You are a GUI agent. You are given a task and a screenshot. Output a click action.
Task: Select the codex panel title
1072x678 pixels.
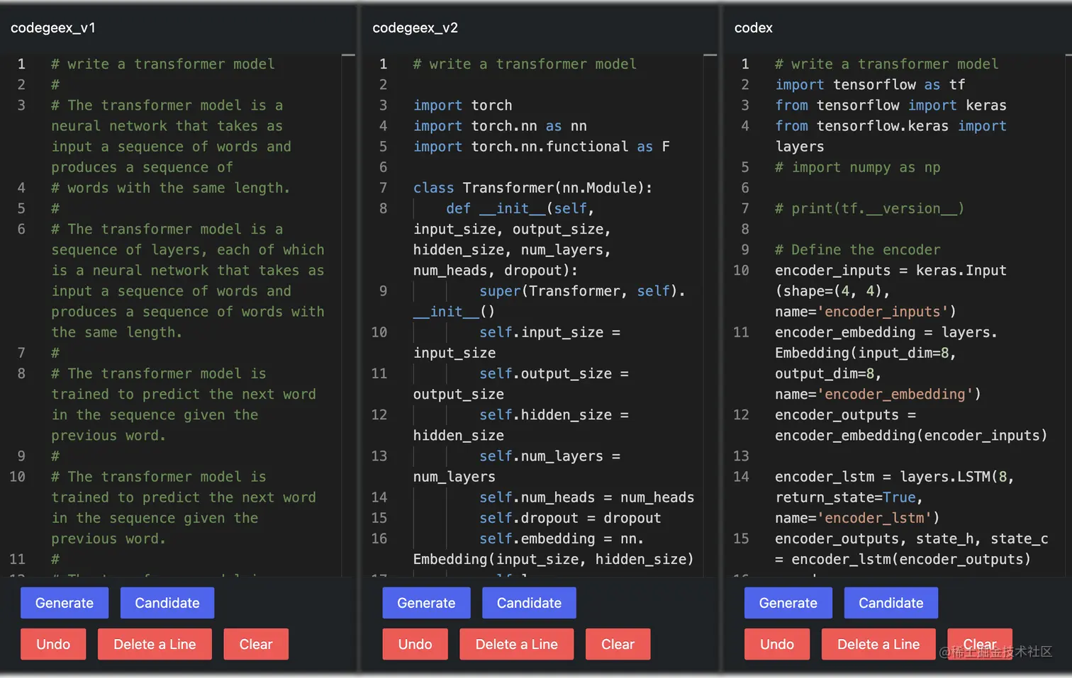(754, 28)
